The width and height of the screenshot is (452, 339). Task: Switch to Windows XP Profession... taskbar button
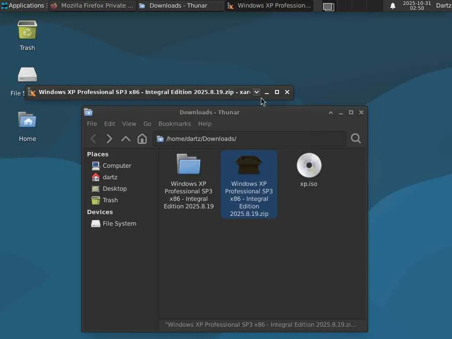coord(269,5)
